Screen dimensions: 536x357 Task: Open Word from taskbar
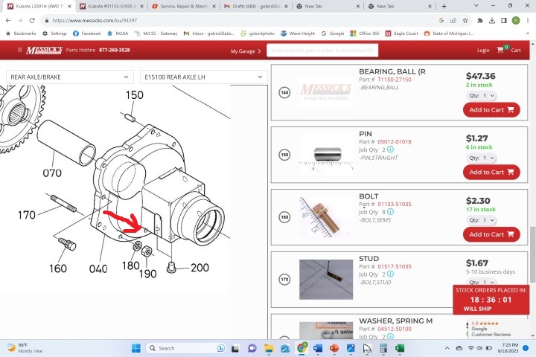point(318,348)
